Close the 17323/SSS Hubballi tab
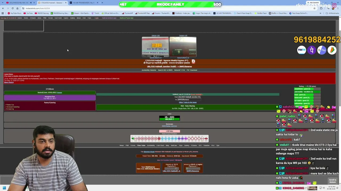This screenshot has width=341, height=191. point(66,3)
